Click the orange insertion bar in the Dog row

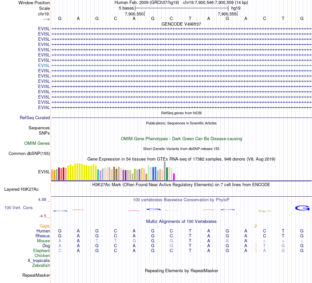click(256, 246)
